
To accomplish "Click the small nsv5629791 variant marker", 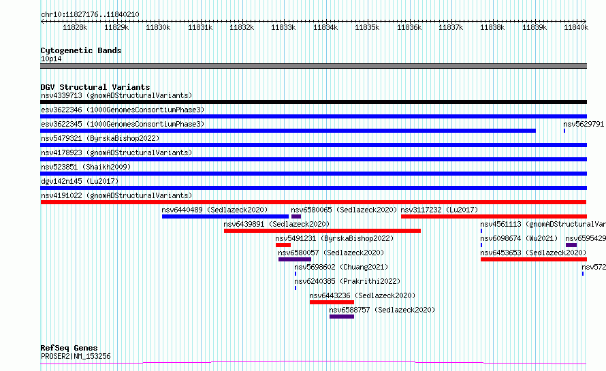I will click(564, 131).
